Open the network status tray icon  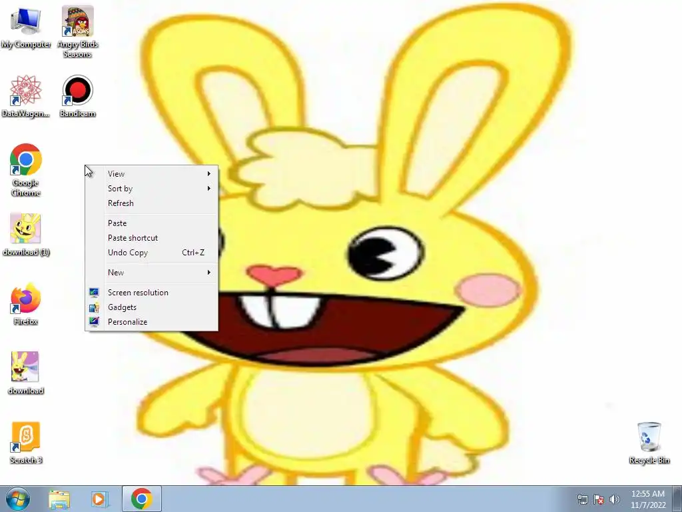click(x=582, y=499)
